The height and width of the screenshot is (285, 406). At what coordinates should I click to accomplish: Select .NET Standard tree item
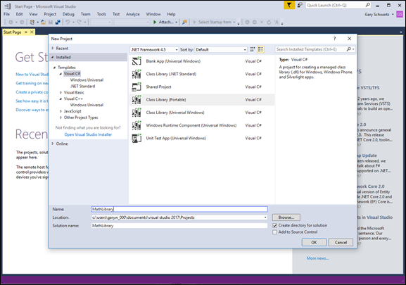click(82, 86)
